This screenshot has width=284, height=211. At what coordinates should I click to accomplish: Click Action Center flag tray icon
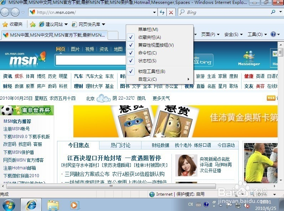tap(229, 205)
